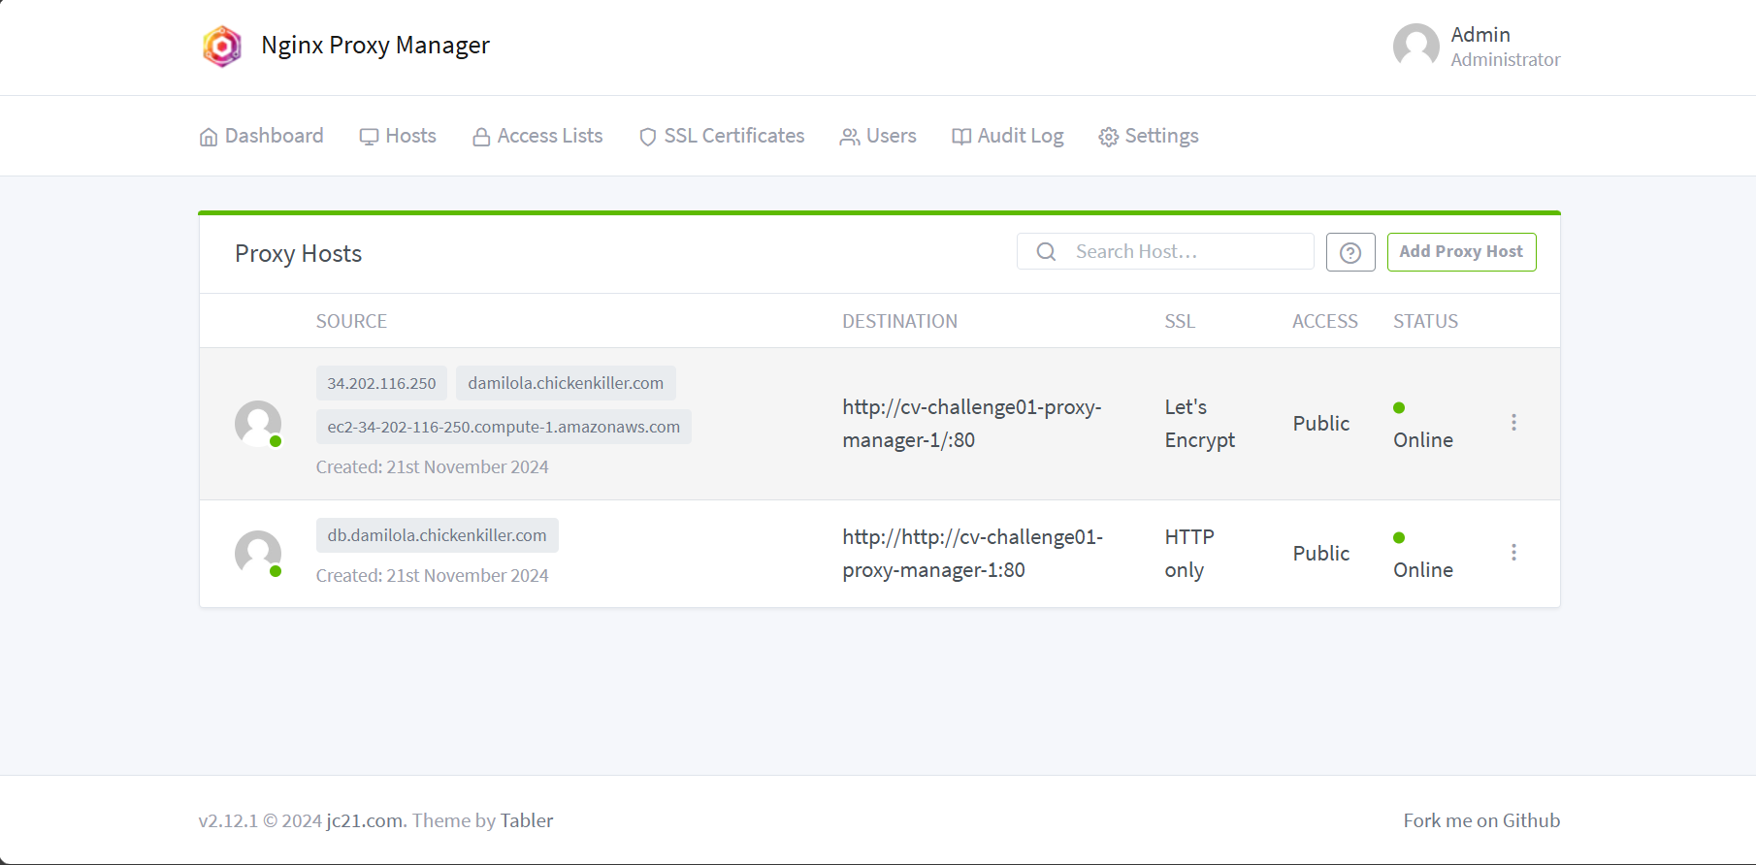
Task: Click the DESTINATION column header
Action: click(x=899, y=321)
